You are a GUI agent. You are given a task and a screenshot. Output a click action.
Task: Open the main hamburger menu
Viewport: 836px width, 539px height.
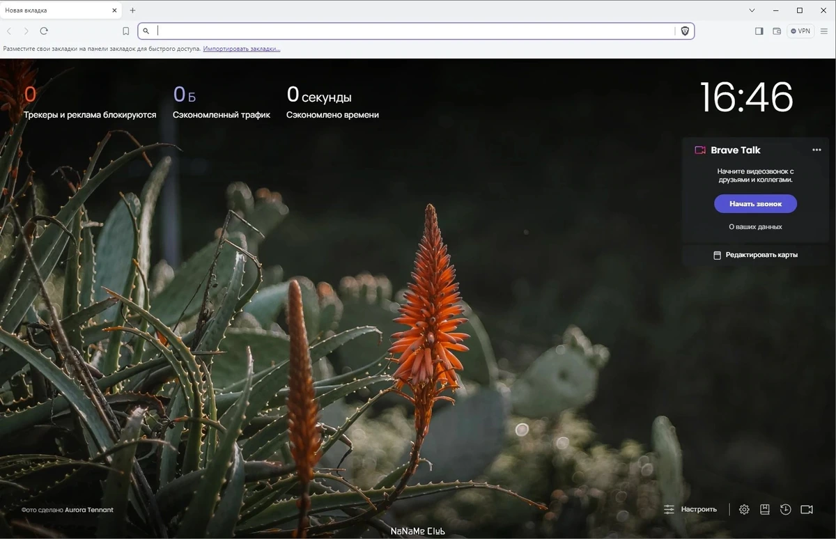(x=824, y=31)
